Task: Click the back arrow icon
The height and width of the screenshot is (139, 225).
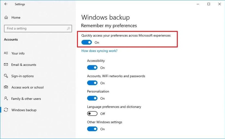Action: [6, 4]
